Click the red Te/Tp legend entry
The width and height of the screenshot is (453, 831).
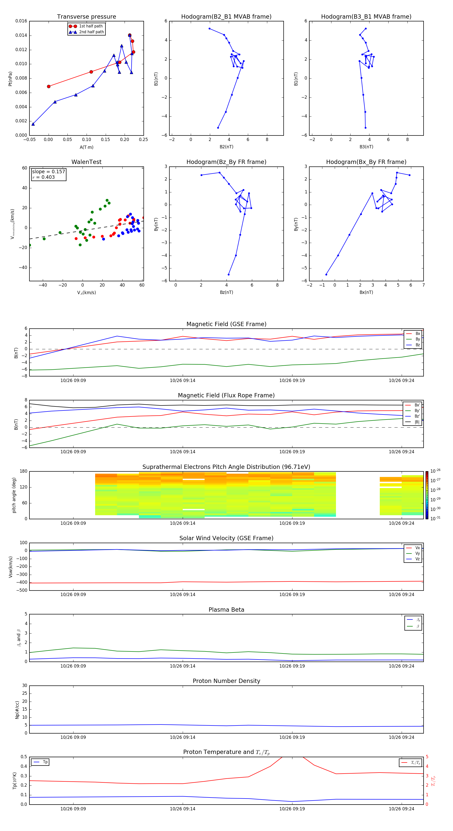[410, 763]
